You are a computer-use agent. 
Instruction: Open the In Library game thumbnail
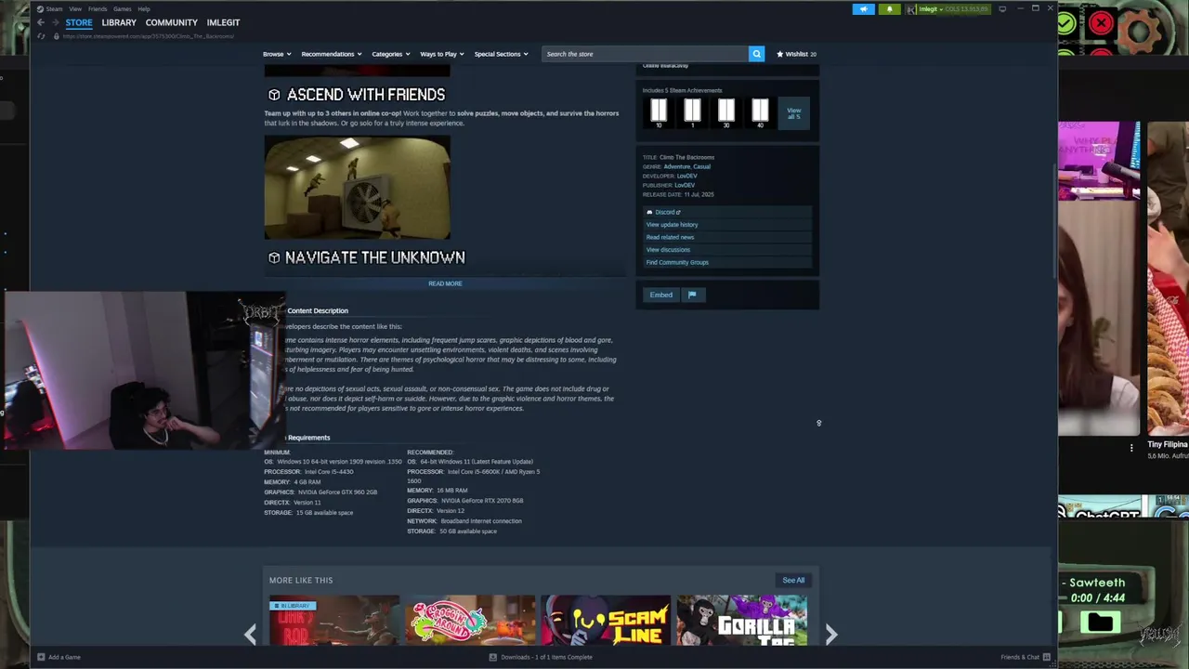click(334, 620)
